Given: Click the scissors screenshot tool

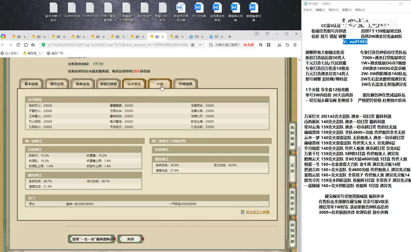Looking at the screenshot, I should coord(279,45).
